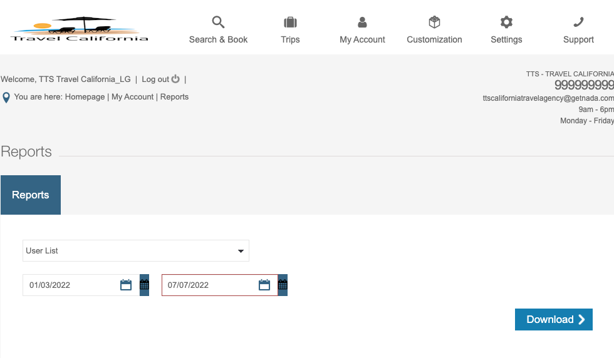The image size is (614, 358).
Task: Click start date field 01/03/2022
Action: click(x=81, y=285)
